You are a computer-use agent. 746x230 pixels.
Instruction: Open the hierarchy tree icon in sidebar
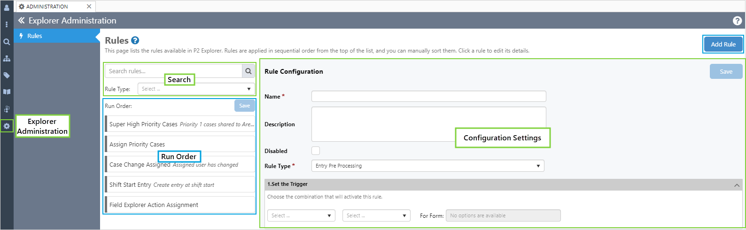tap(7, 59)
